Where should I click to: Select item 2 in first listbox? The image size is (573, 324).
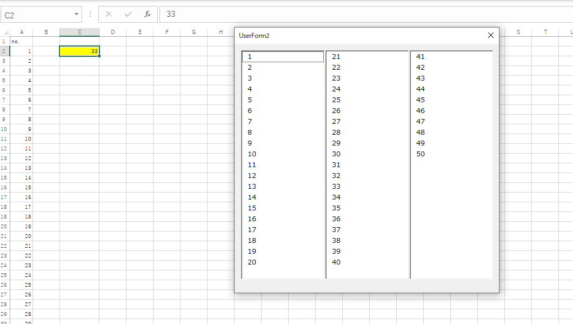283,67
